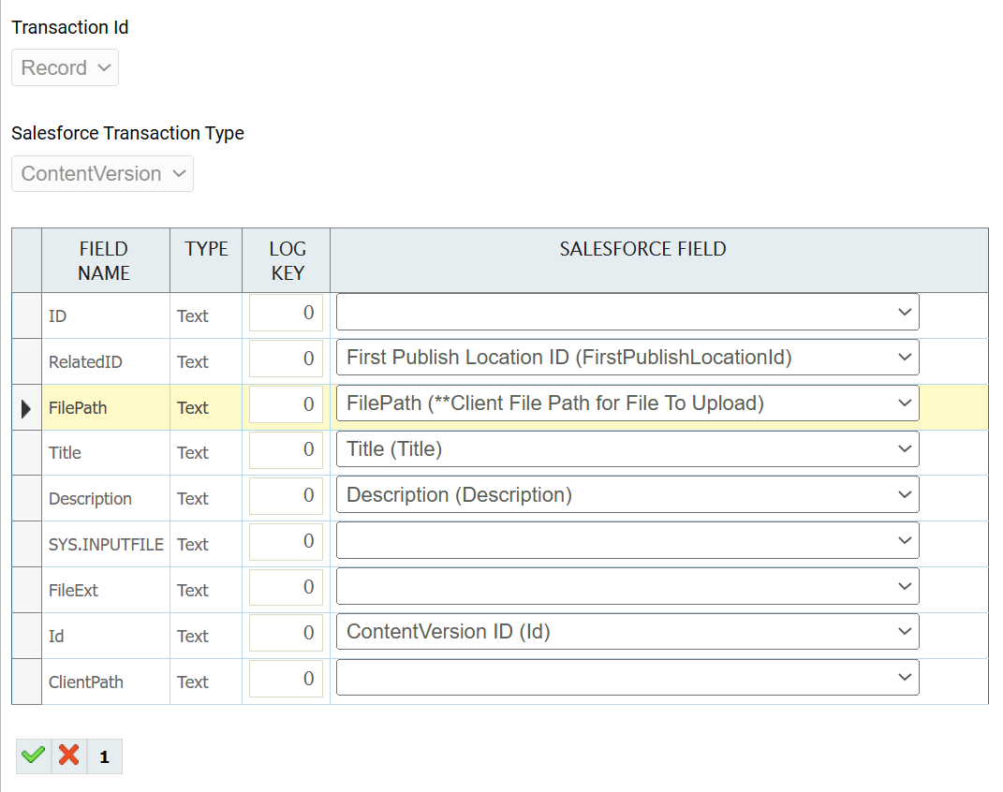Open the ContentVersion transaction type dropdown

(x=102, y=173)
